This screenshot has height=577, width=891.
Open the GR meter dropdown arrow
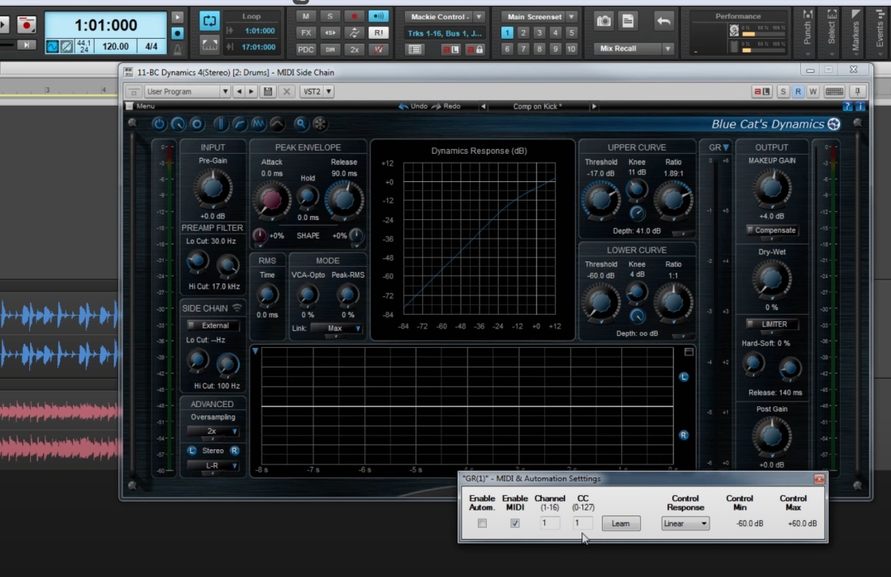click(x=726, y=147)
